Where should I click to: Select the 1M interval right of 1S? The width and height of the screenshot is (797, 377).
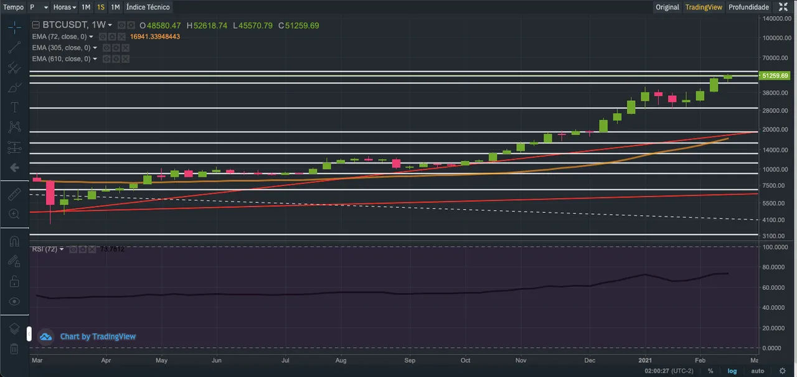coord(115,7)
